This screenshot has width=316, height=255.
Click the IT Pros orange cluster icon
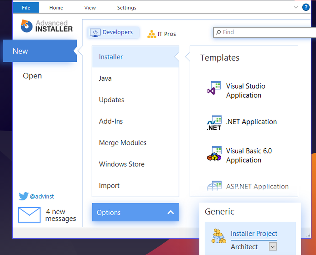(x=152, y=34)
